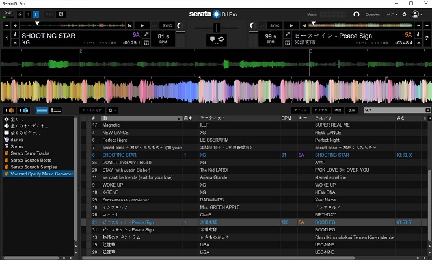Viewport: 432px width, 260px height.
Task: Zoom out deck 2 waveform with minus
Action: (418, 25)
